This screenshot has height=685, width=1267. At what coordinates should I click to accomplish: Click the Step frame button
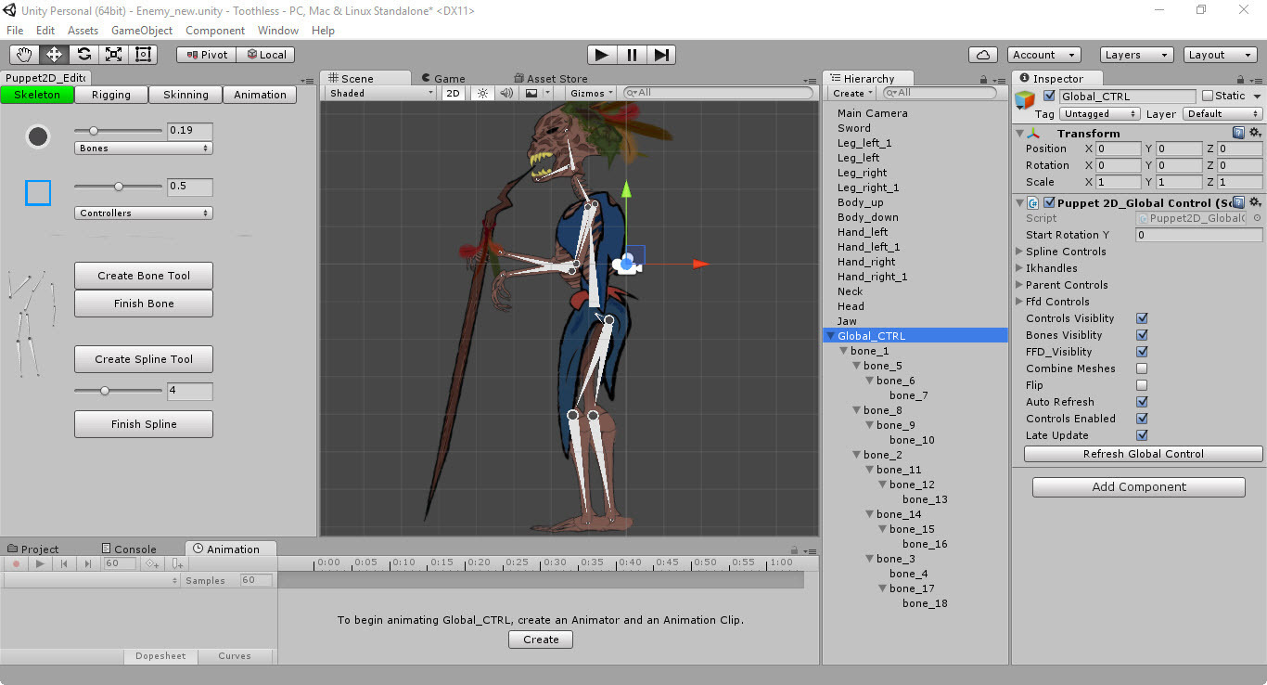(661, 55)
